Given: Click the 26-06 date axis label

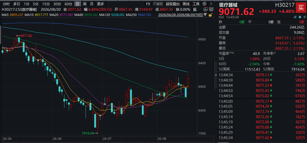Looking at the screenshot, I should [x=57, y=139].
